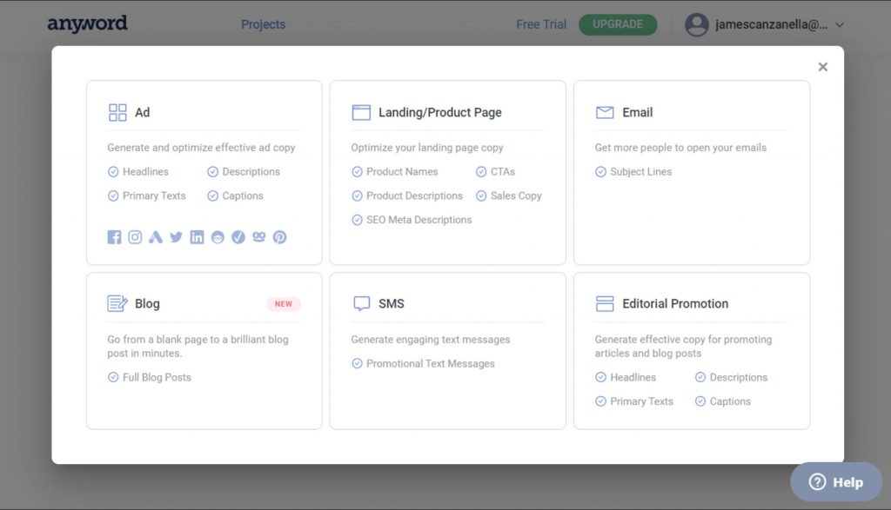This screenshot has width=891, height=510.
Task: Click the UPGRADE button
Action: [618, 24]
